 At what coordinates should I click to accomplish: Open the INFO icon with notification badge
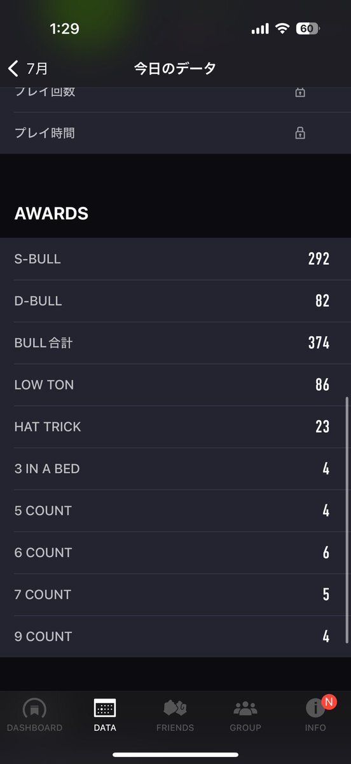(x=315, y=708)
